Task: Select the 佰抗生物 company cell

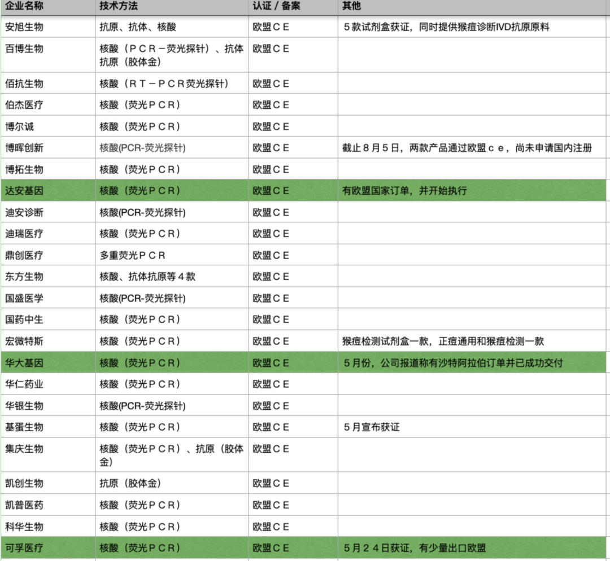Action: pos(48,83)
